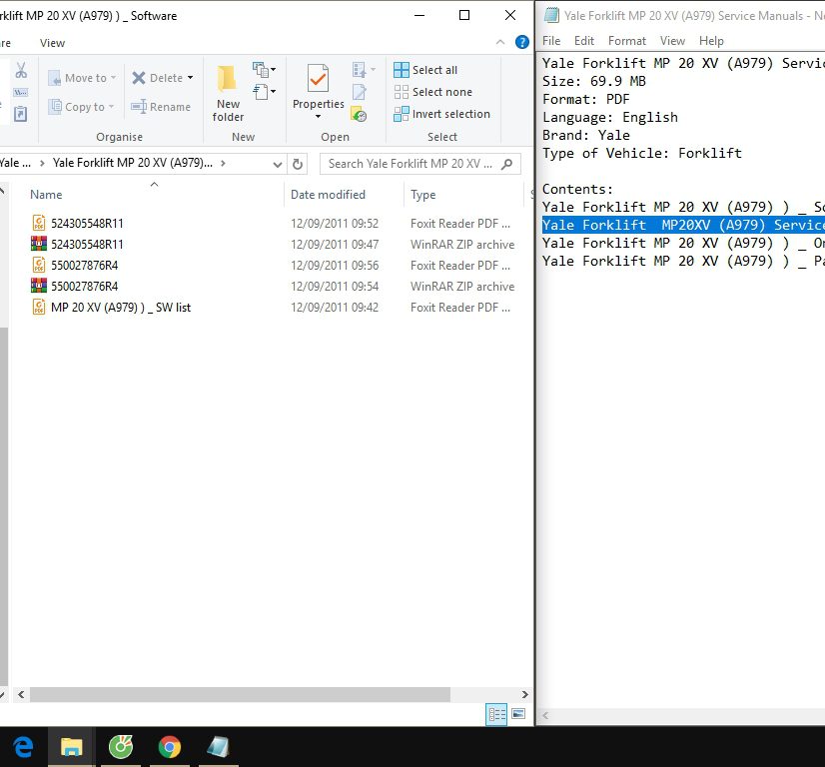
Task: Sort by Date modified column
Action: [x=328, y=195]
